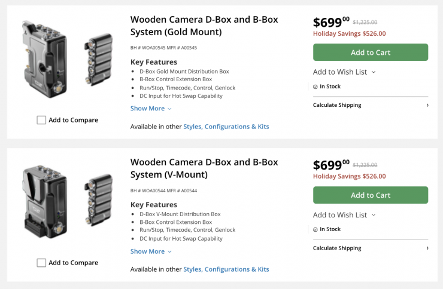Click Gold Mount Calculate Shipping arrow icon

coord(427,105)
